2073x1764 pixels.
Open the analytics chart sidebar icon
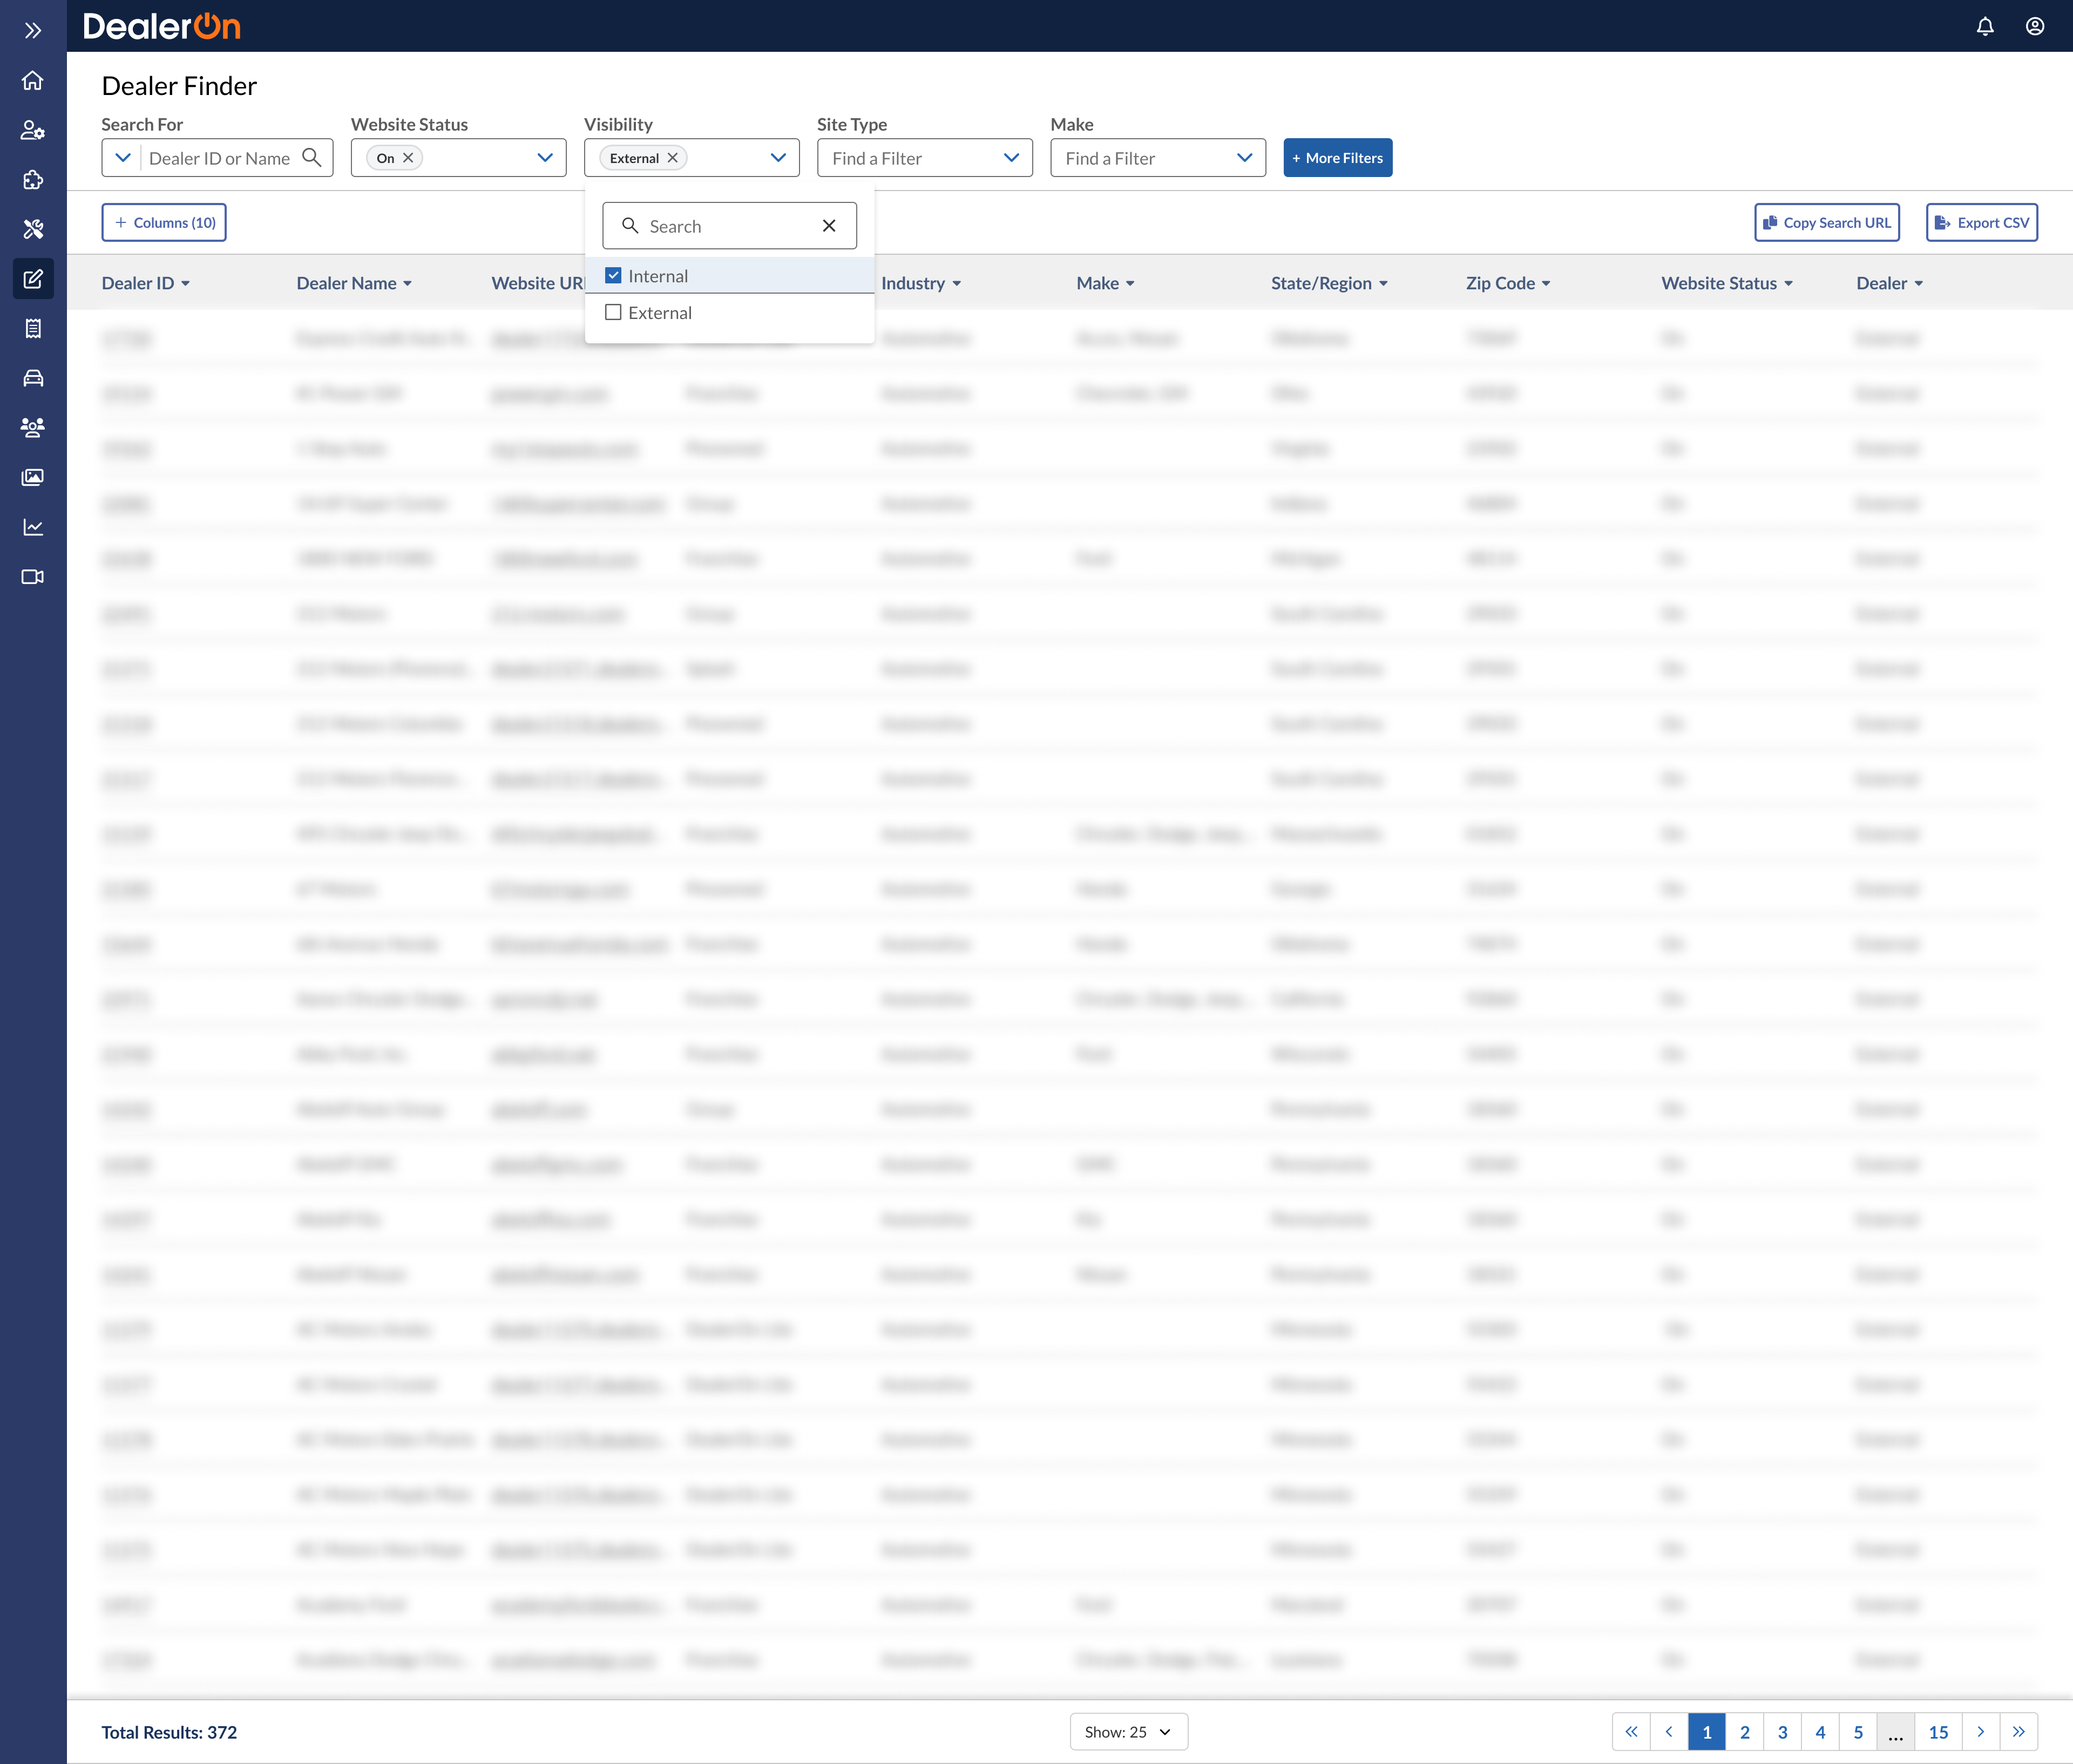[x=33, y=527]
